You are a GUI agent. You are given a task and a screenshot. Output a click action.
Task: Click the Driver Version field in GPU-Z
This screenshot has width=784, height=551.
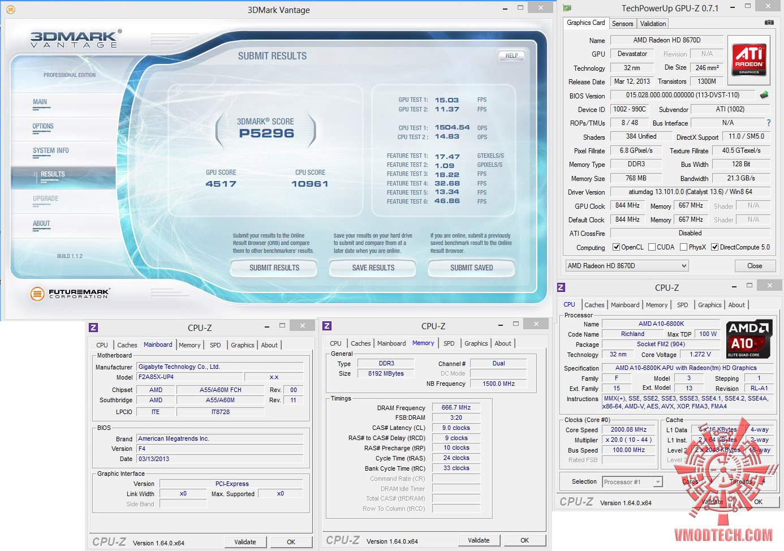click(x=690, y=192)
